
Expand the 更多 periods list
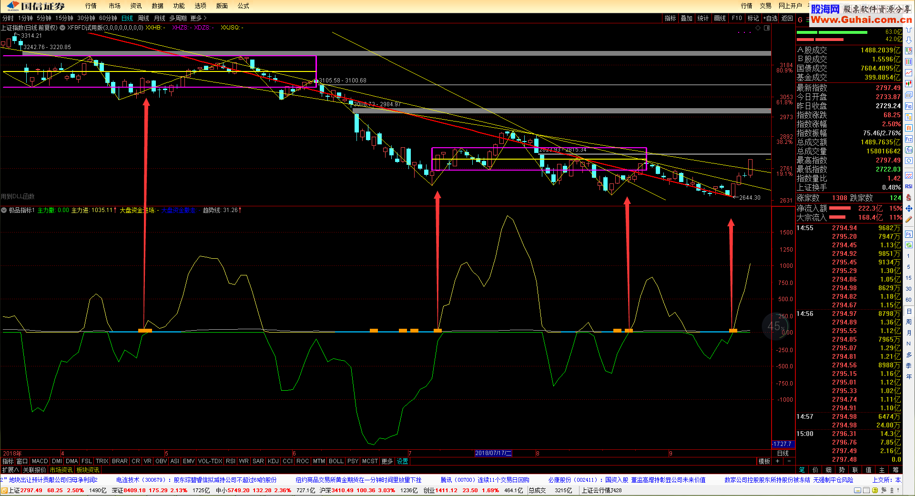tap(198, 18)
